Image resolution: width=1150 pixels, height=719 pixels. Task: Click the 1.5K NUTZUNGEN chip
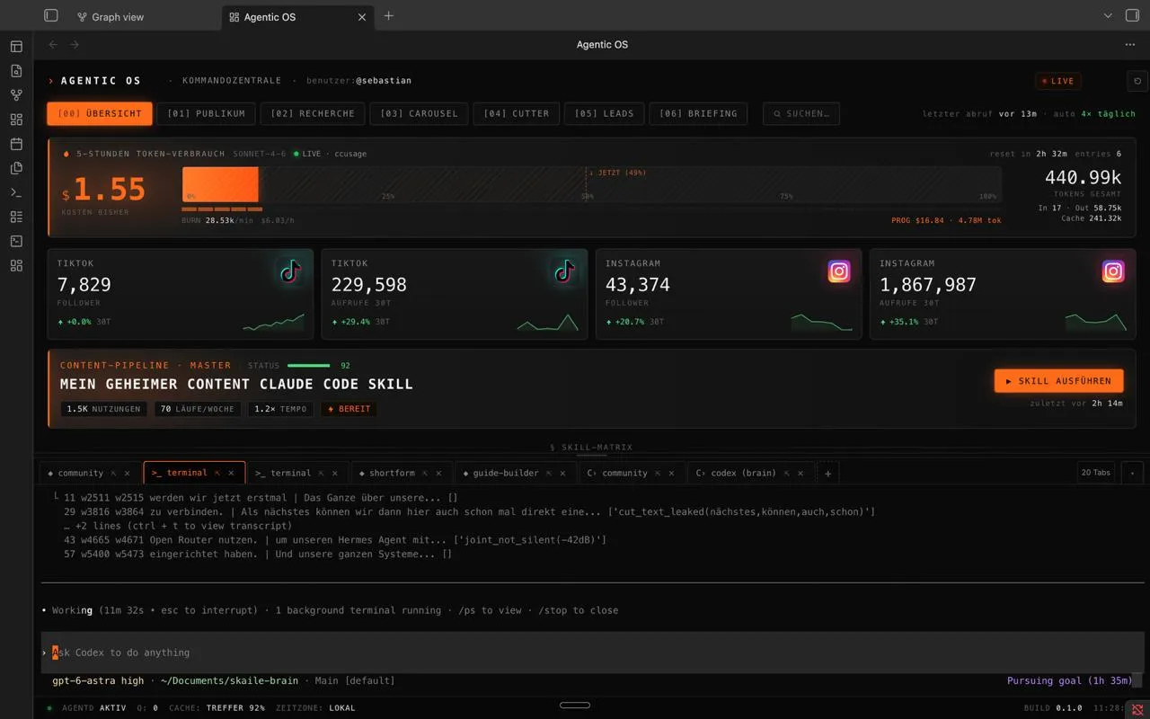[x=104, y=409]
